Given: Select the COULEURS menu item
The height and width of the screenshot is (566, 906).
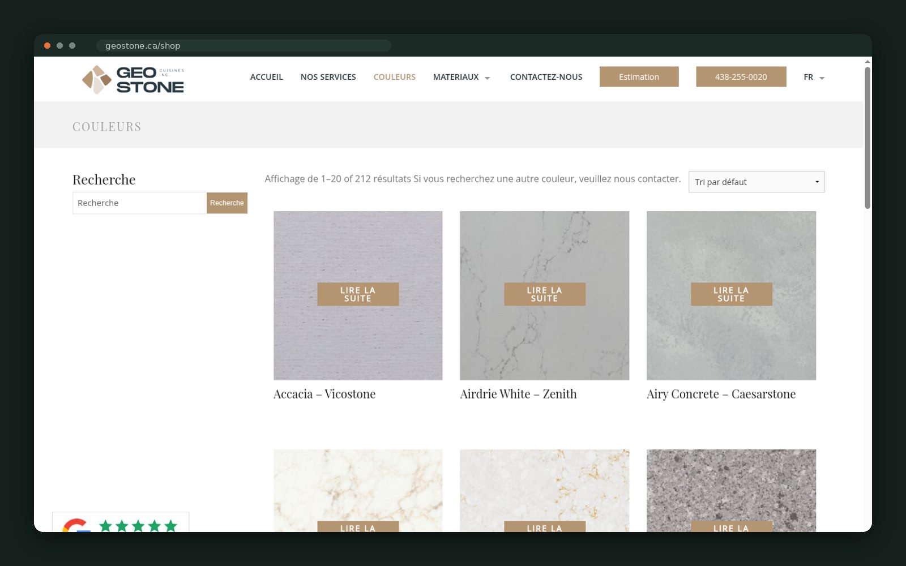Looking at the screenshot, I should (x=395, y=77).
